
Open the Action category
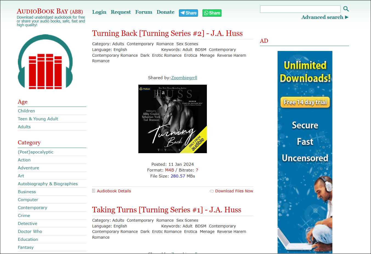click(x=24, y=160)
